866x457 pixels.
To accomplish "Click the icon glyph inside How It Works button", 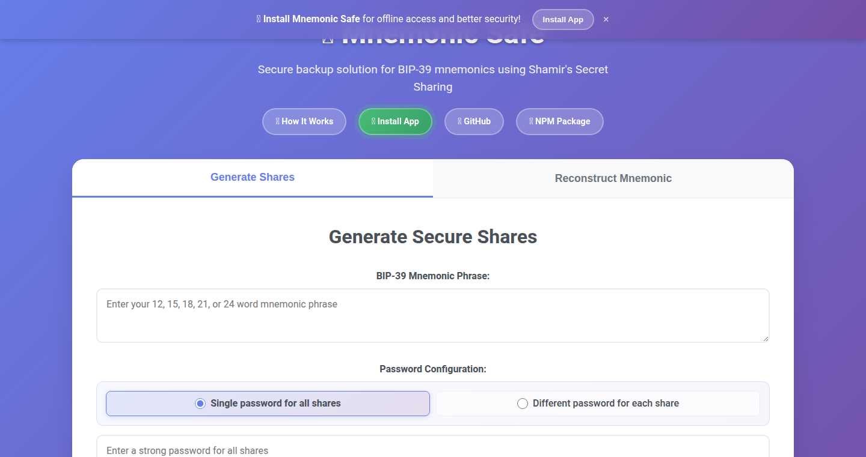I will click(278, 121).
